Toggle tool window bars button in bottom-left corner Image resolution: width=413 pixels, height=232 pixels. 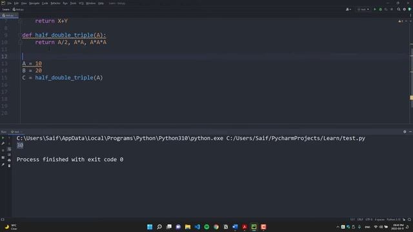click(3, 219)
